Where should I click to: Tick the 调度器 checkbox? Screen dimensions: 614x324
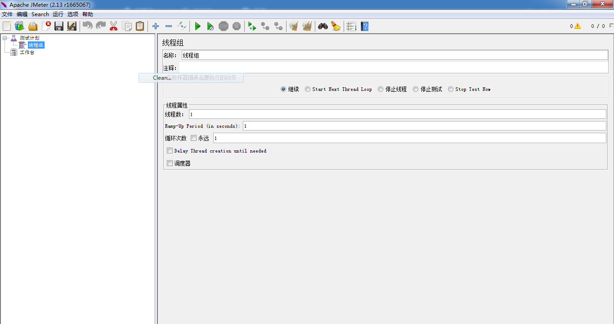(170, 163)
